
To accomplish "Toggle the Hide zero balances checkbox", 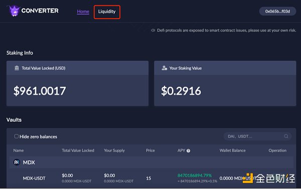I will click(x=17, y=136).
